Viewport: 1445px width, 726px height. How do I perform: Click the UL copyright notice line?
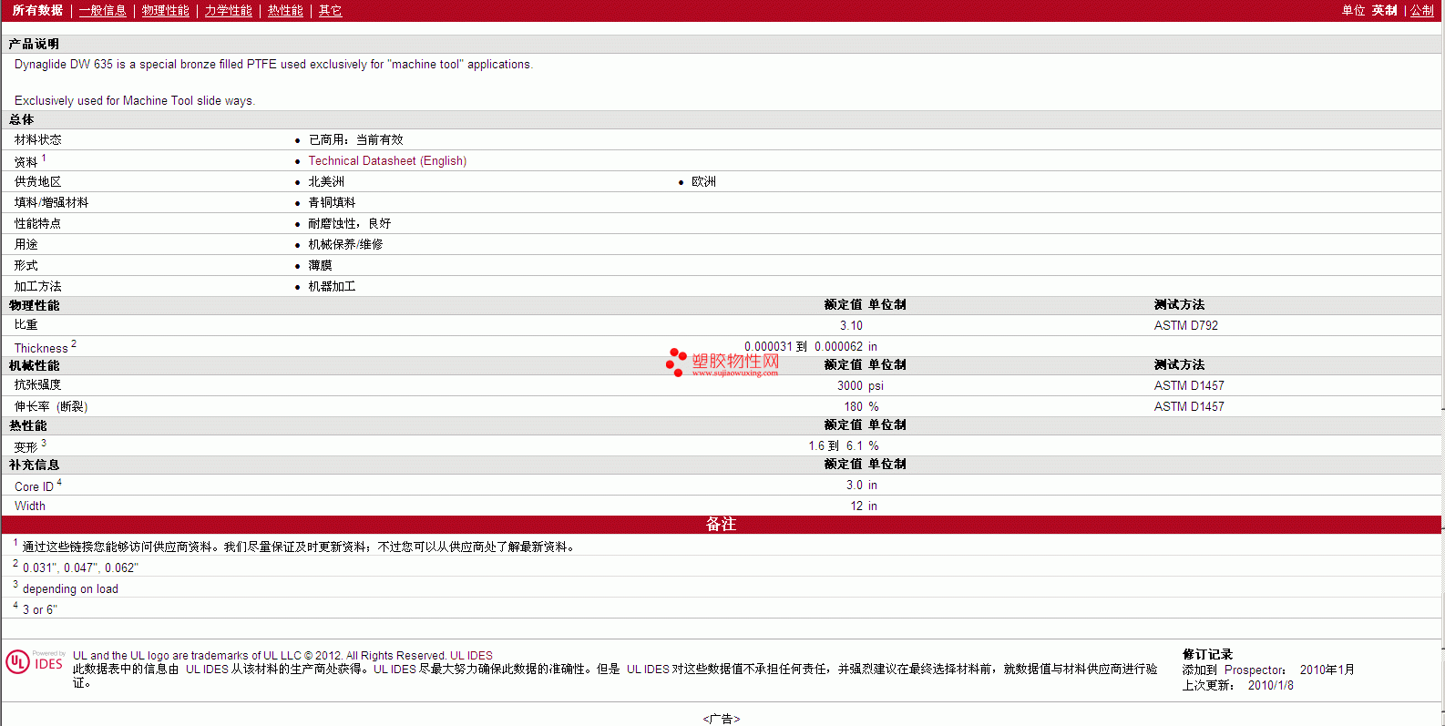pos(282,655)
